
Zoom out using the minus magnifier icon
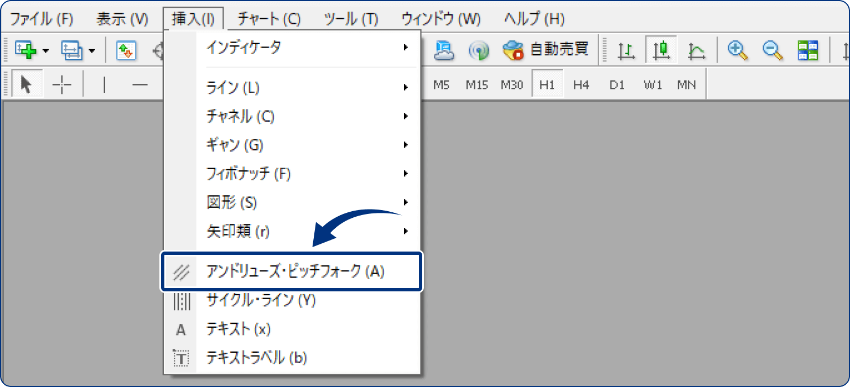770,50
